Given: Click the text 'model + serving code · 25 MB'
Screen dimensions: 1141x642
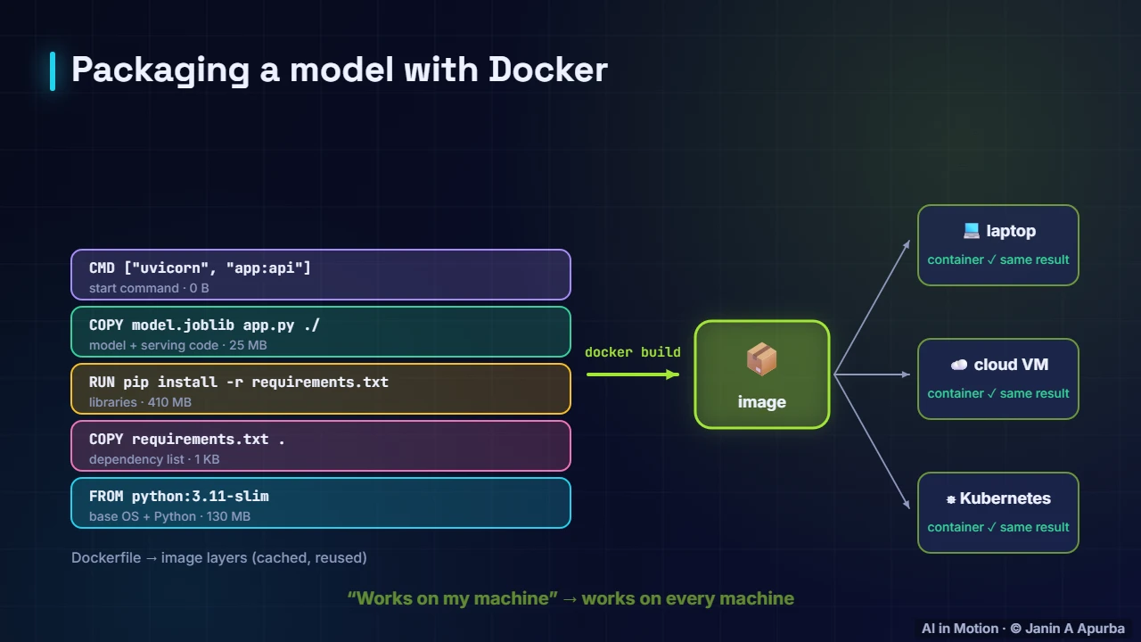Looking at the screenshot, I should click(178, 345).
